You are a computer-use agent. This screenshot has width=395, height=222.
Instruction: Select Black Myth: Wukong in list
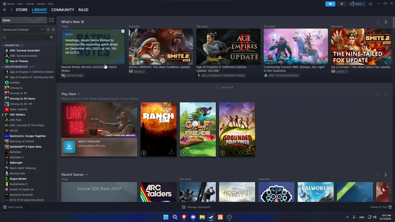(23, 168)
